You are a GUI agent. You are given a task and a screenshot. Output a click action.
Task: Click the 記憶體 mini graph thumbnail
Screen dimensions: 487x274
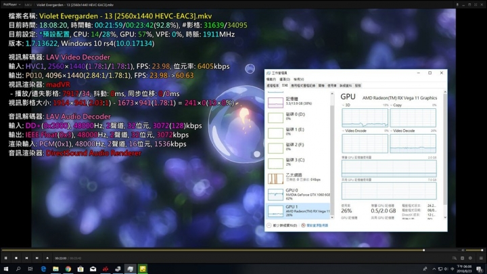(275, 103)
